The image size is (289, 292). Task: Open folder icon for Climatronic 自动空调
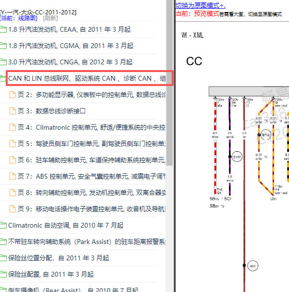click(3, 225)
